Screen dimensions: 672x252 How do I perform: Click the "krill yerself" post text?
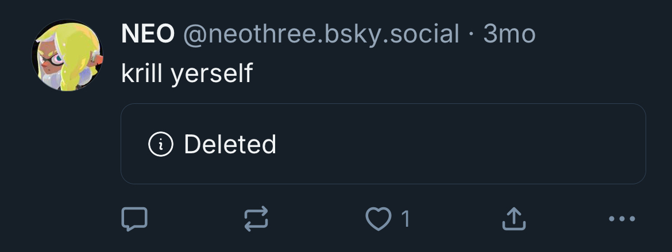[x=187, y=73]
